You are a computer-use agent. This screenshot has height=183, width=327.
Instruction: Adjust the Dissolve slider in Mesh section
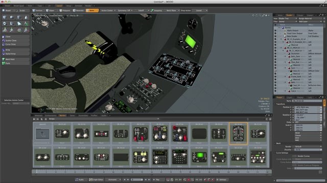coord(308,149)
